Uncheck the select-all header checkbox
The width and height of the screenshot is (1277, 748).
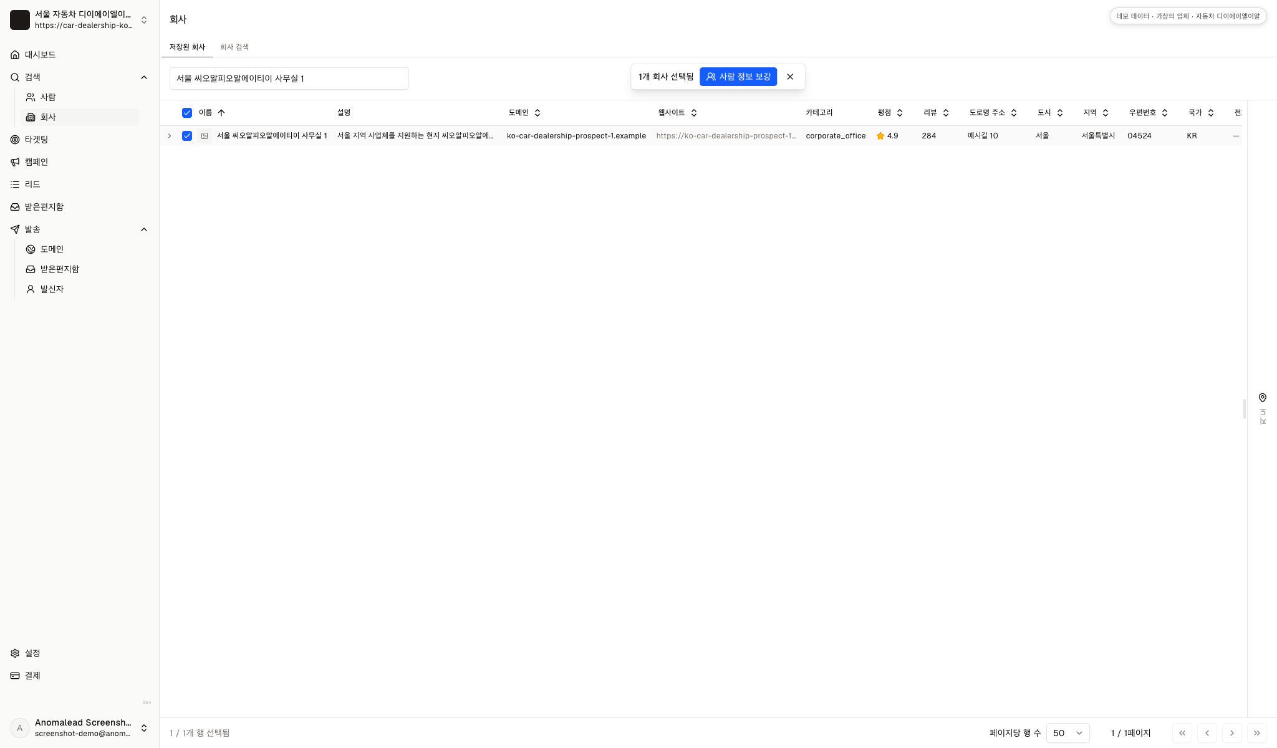click(x=187, y=113)
